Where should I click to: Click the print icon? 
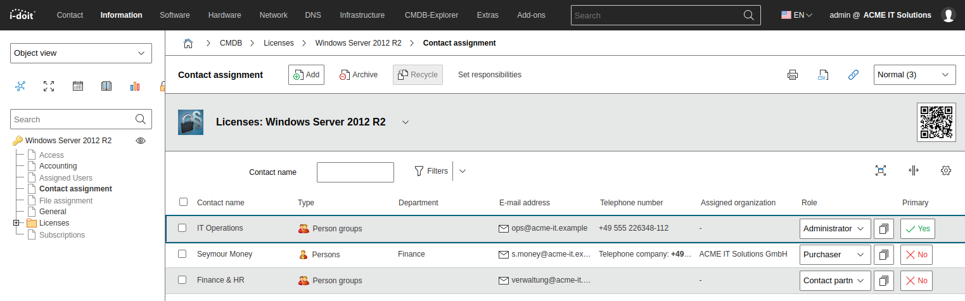pyautogui.click(x=793, y=75)
